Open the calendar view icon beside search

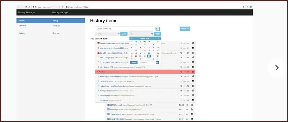(x=157, y=29)
